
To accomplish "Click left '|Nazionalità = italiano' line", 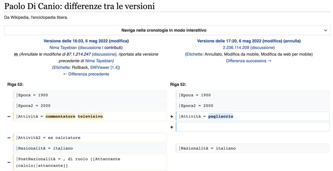I will point(90,148).
